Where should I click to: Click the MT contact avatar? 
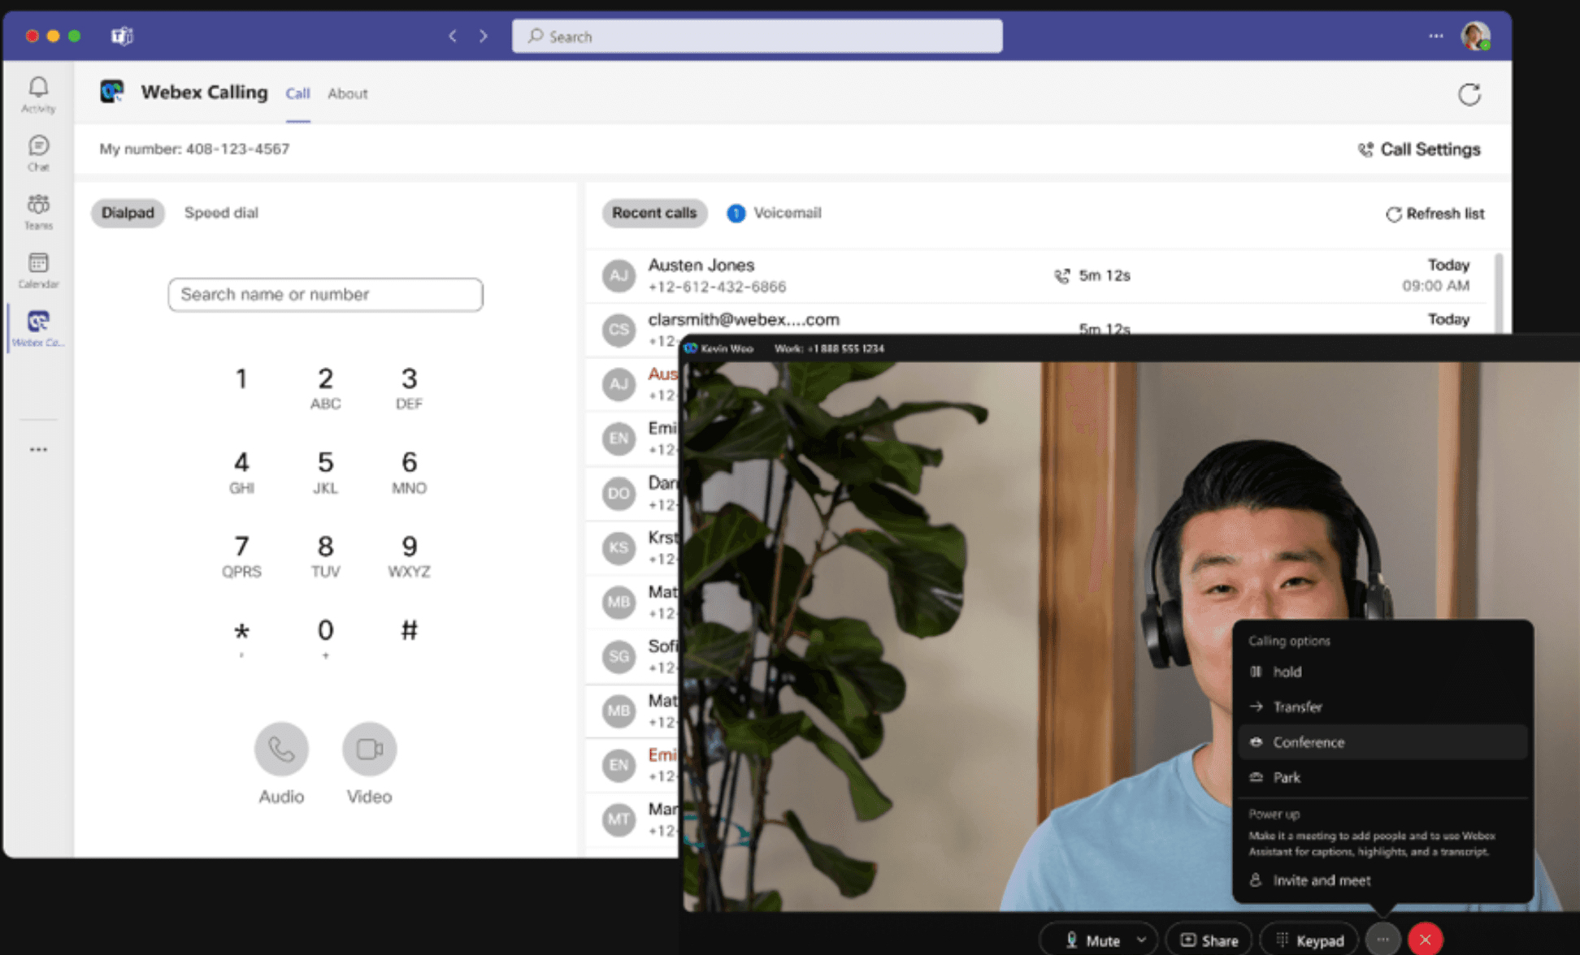point(619,819)
